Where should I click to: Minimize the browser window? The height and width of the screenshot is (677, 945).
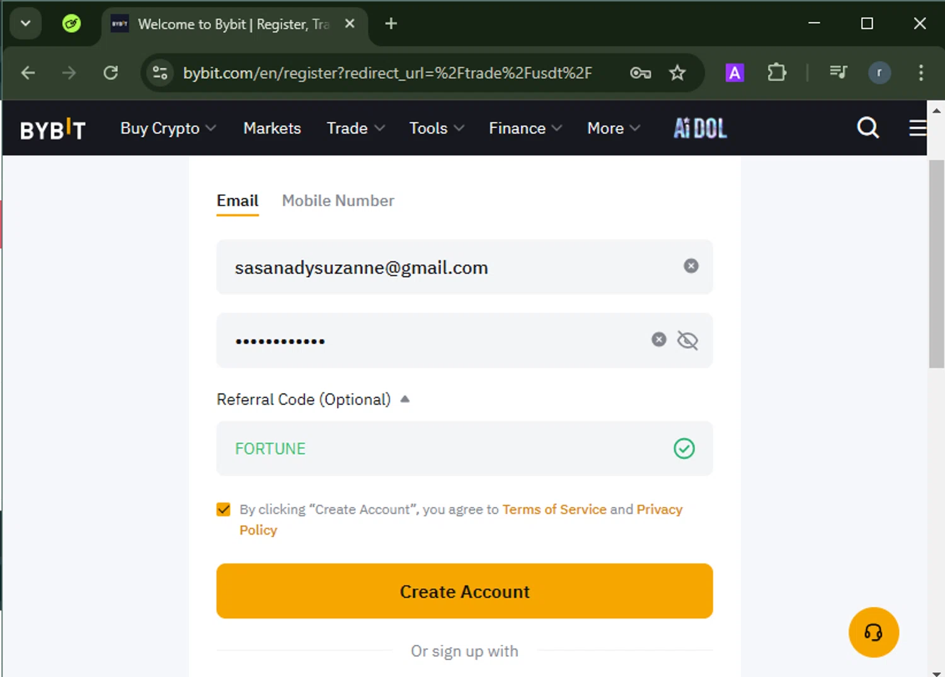(814, 23)
